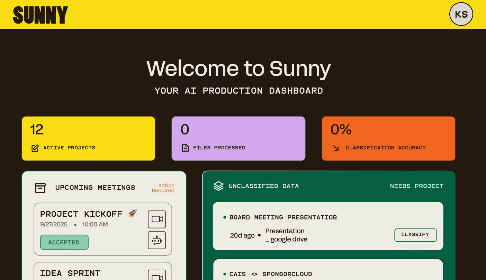Click the 0% accuracy value

pyautogui.click(x=341, y=130)
